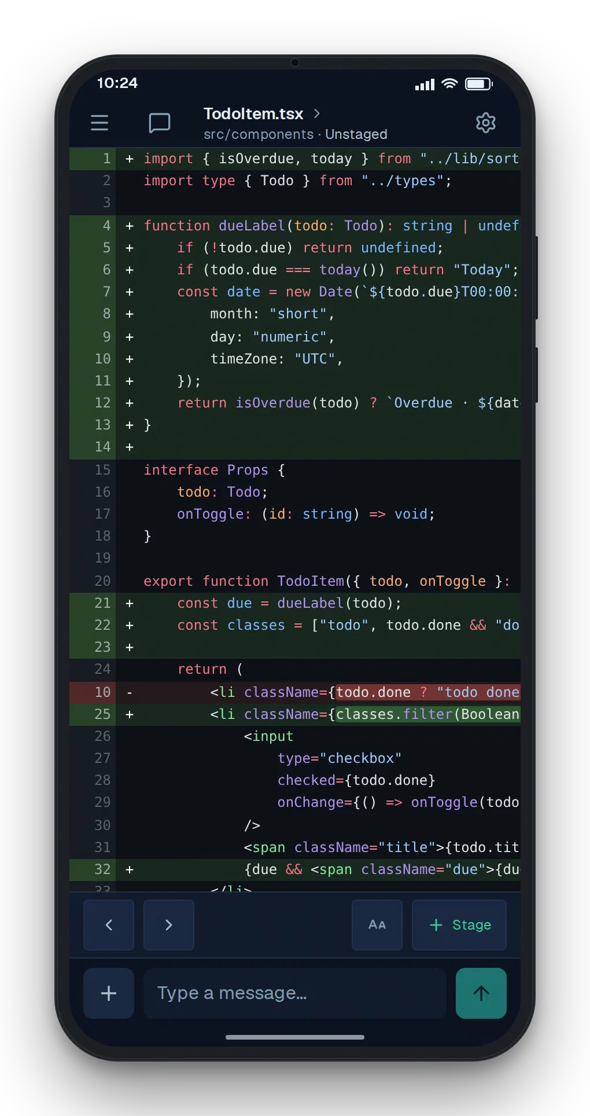Tap the plus marker on line 32

click(x=130, y=869)
